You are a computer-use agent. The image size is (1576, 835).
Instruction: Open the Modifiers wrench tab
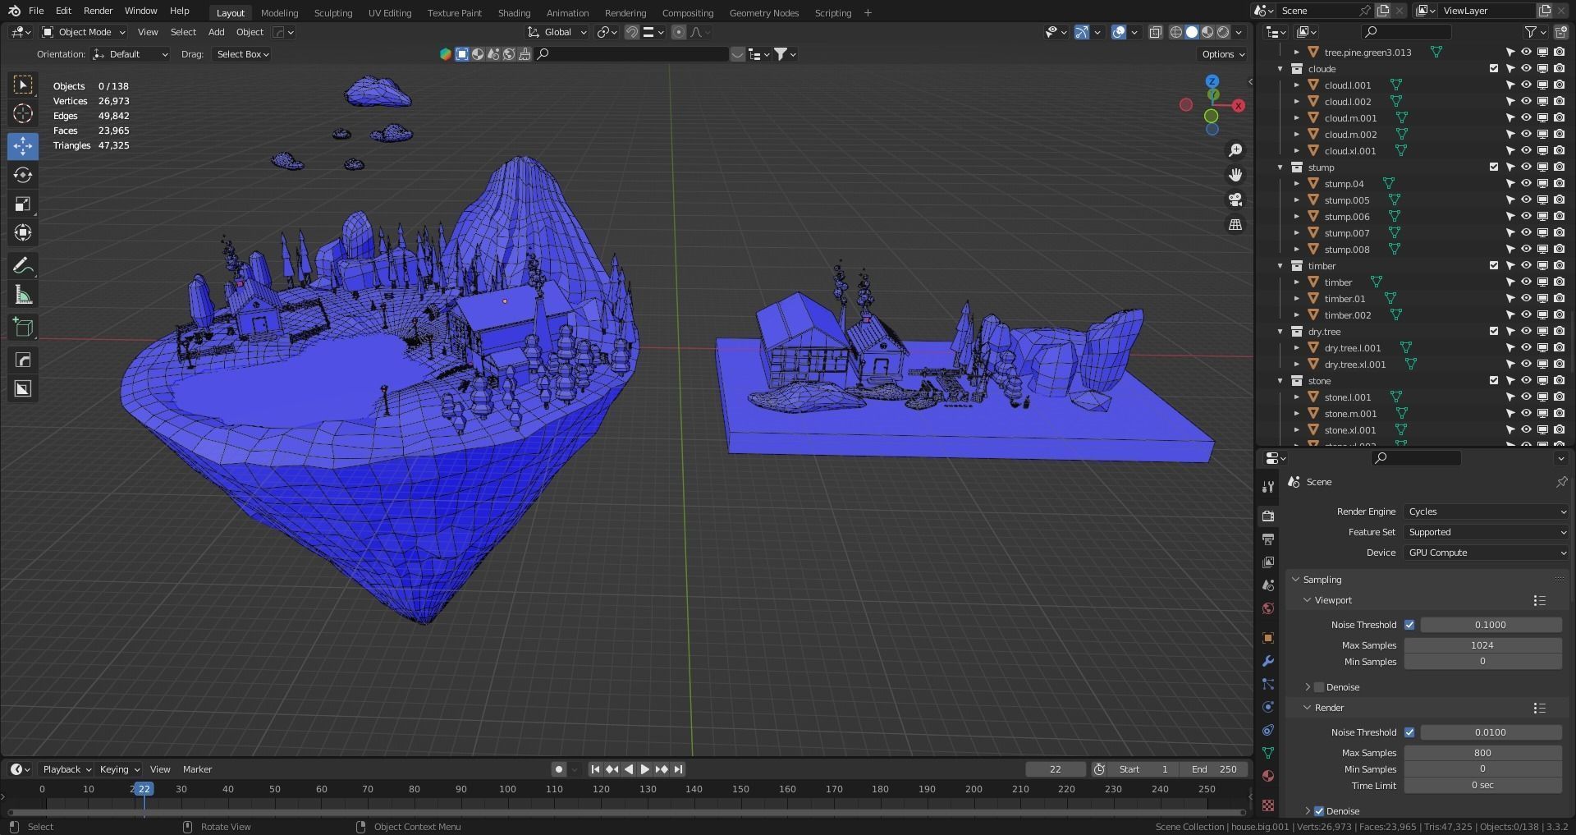click(1268, 661)
